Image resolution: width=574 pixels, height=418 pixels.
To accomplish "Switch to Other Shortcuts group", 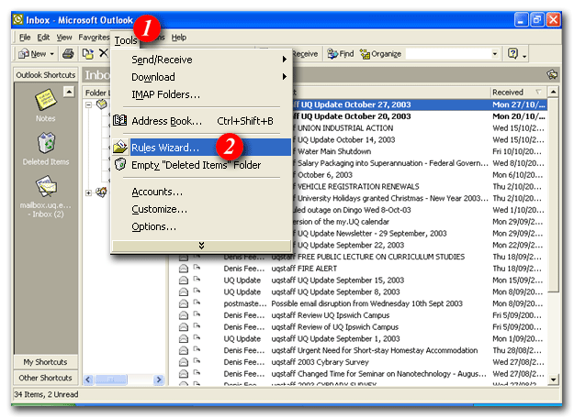I will pyautogui.click(x=45, y=378).
